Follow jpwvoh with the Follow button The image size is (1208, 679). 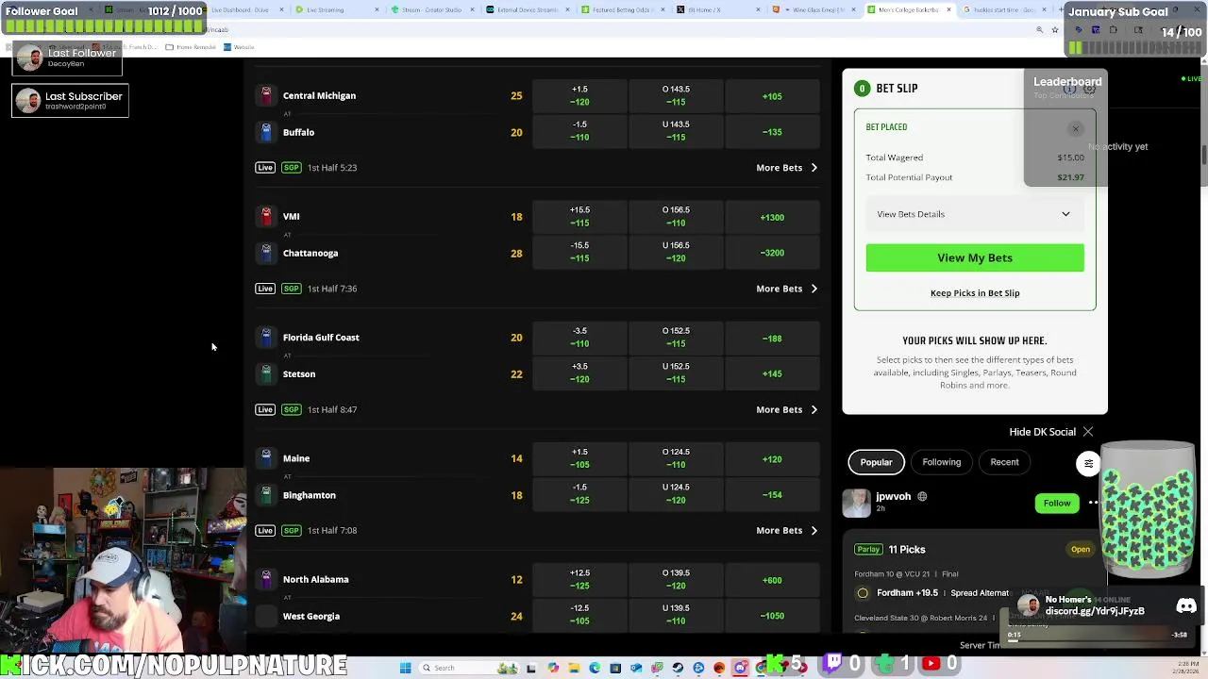[x=1057, y=504]
